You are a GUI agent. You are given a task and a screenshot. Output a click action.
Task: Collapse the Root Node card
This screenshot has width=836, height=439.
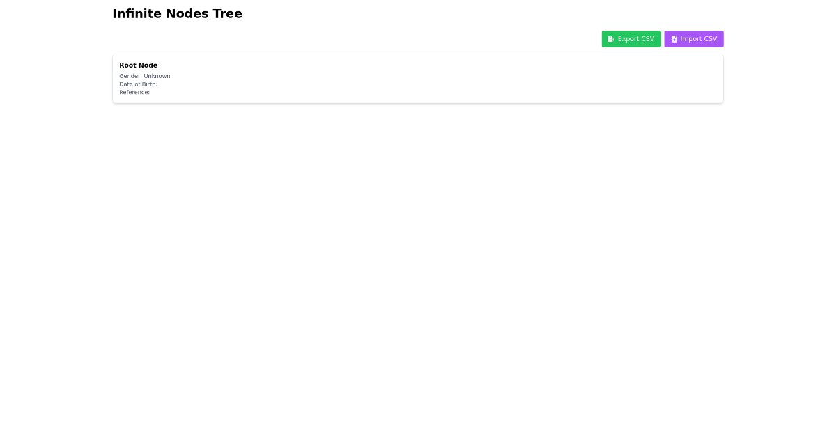point(418,78)
